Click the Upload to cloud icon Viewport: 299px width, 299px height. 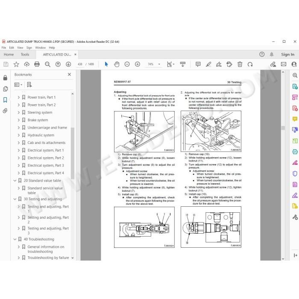(x=26, y=64)
